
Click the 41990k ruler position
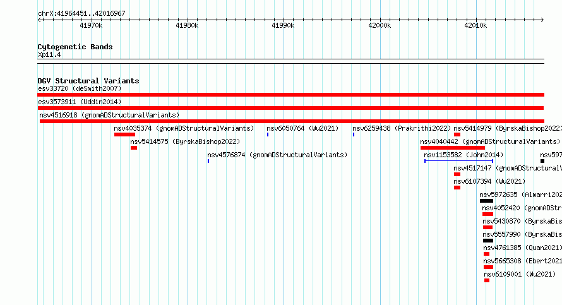point(283,25)
